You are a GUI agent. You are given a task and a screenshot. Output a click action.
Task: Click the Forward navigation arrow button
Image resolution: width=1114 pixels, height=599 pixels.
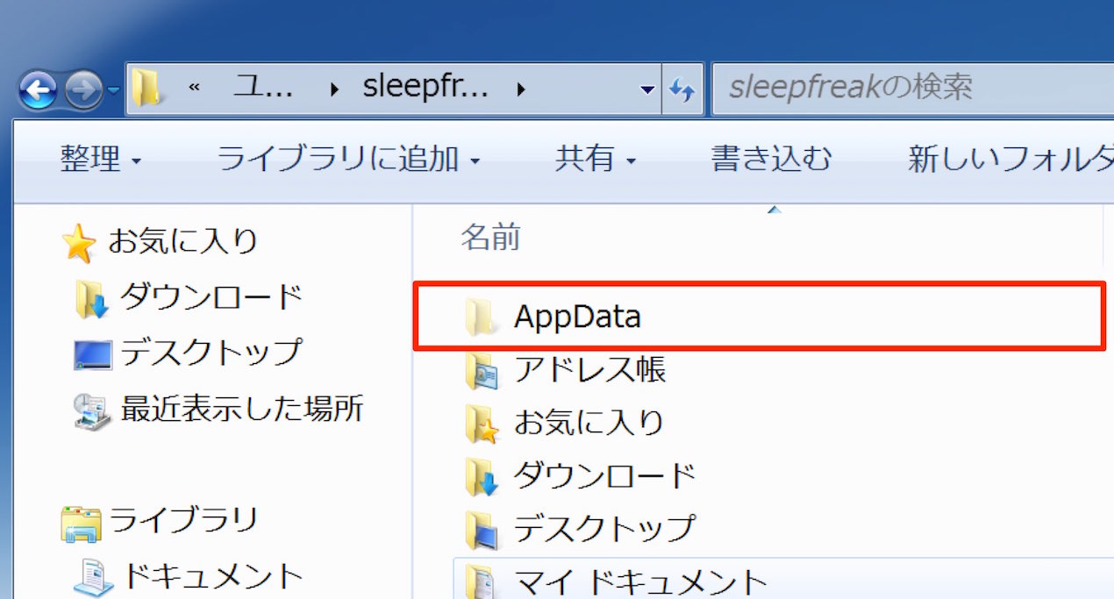point(84,90)
